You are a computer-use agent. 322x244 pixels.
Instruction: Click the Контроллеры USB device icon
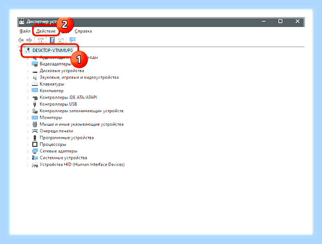tap(35, 104)
